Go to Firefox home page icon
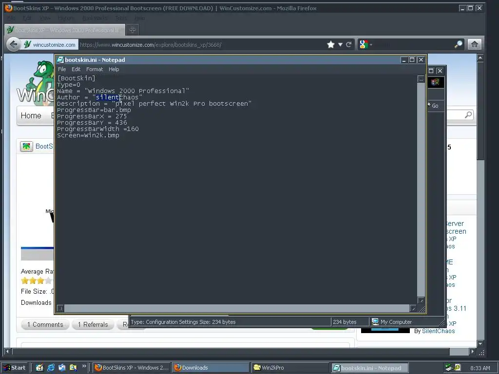499x374 pixels. tap(474, 44)
